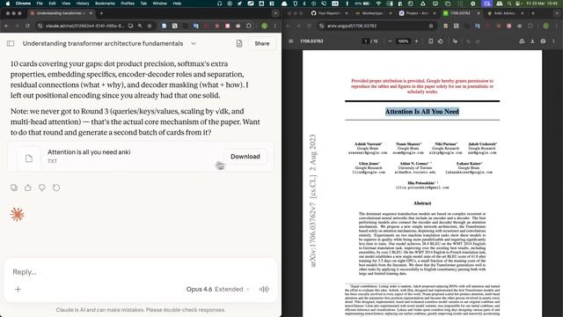This screenshot has height=317, width=563.
Task: Switch to the GitHub Your Repositories tab
Action: [329, 13]
